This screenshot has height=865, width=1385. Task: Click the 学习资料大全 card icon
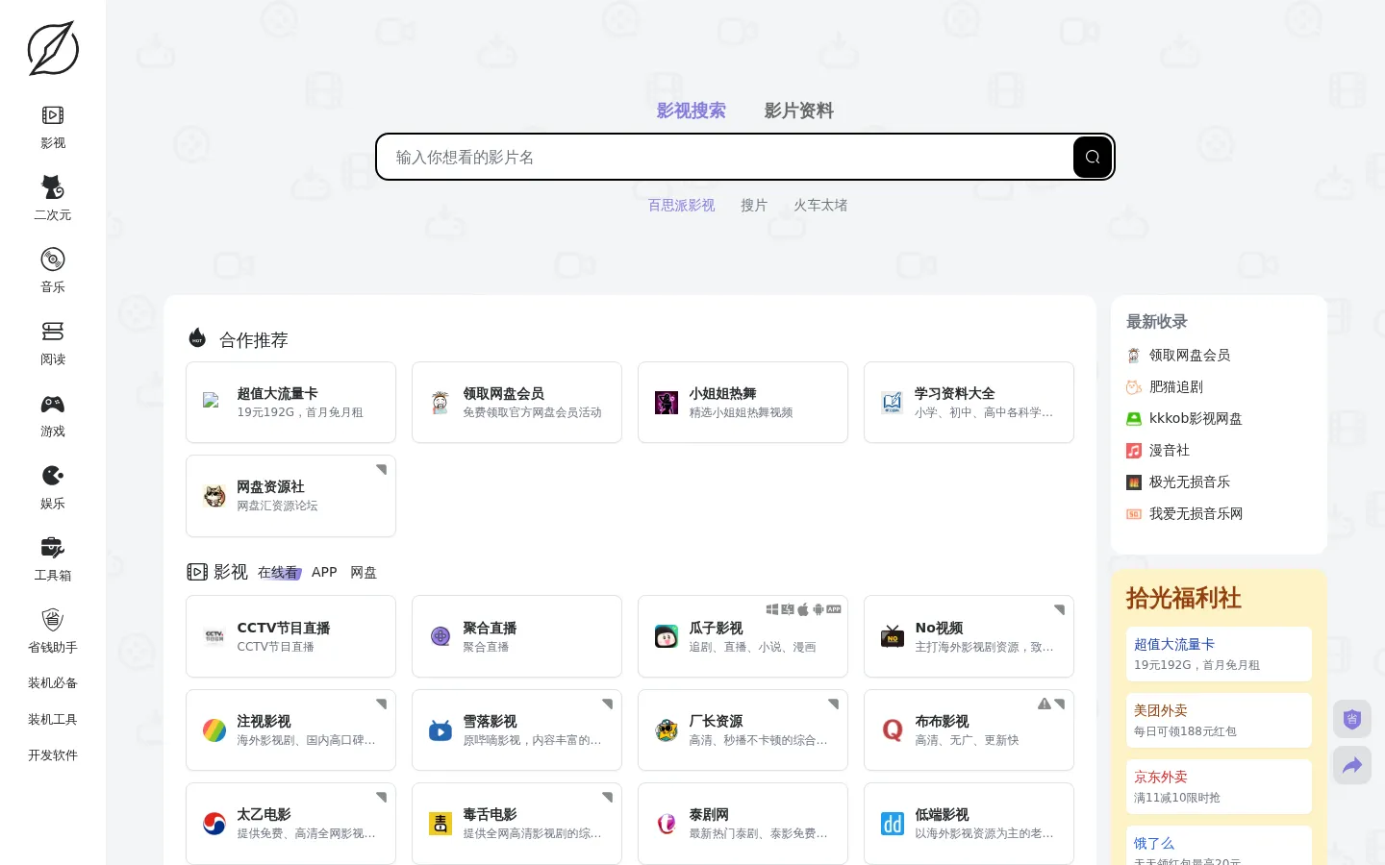tap(893, 403)
